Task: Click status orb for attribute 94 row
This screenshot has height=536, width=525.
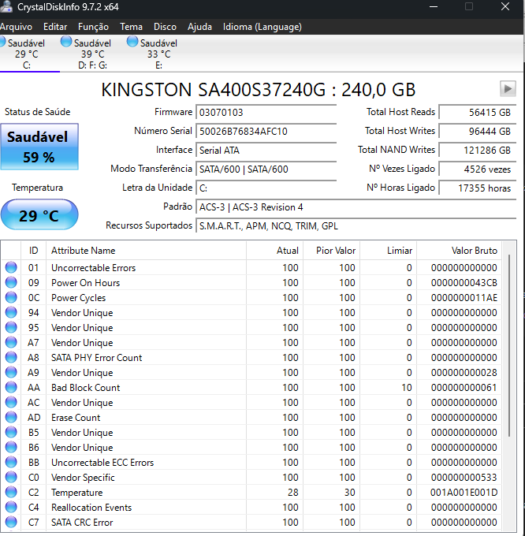Action: (11, 312)
